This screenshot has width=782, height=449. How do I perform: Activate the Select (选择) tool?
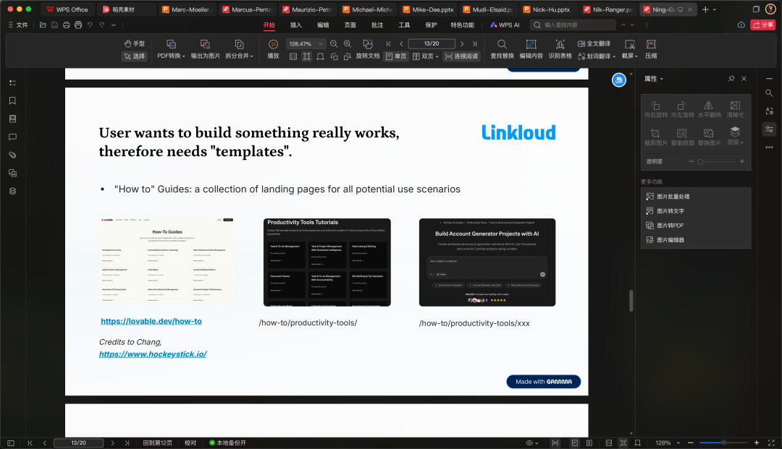(x=134, y=56)
